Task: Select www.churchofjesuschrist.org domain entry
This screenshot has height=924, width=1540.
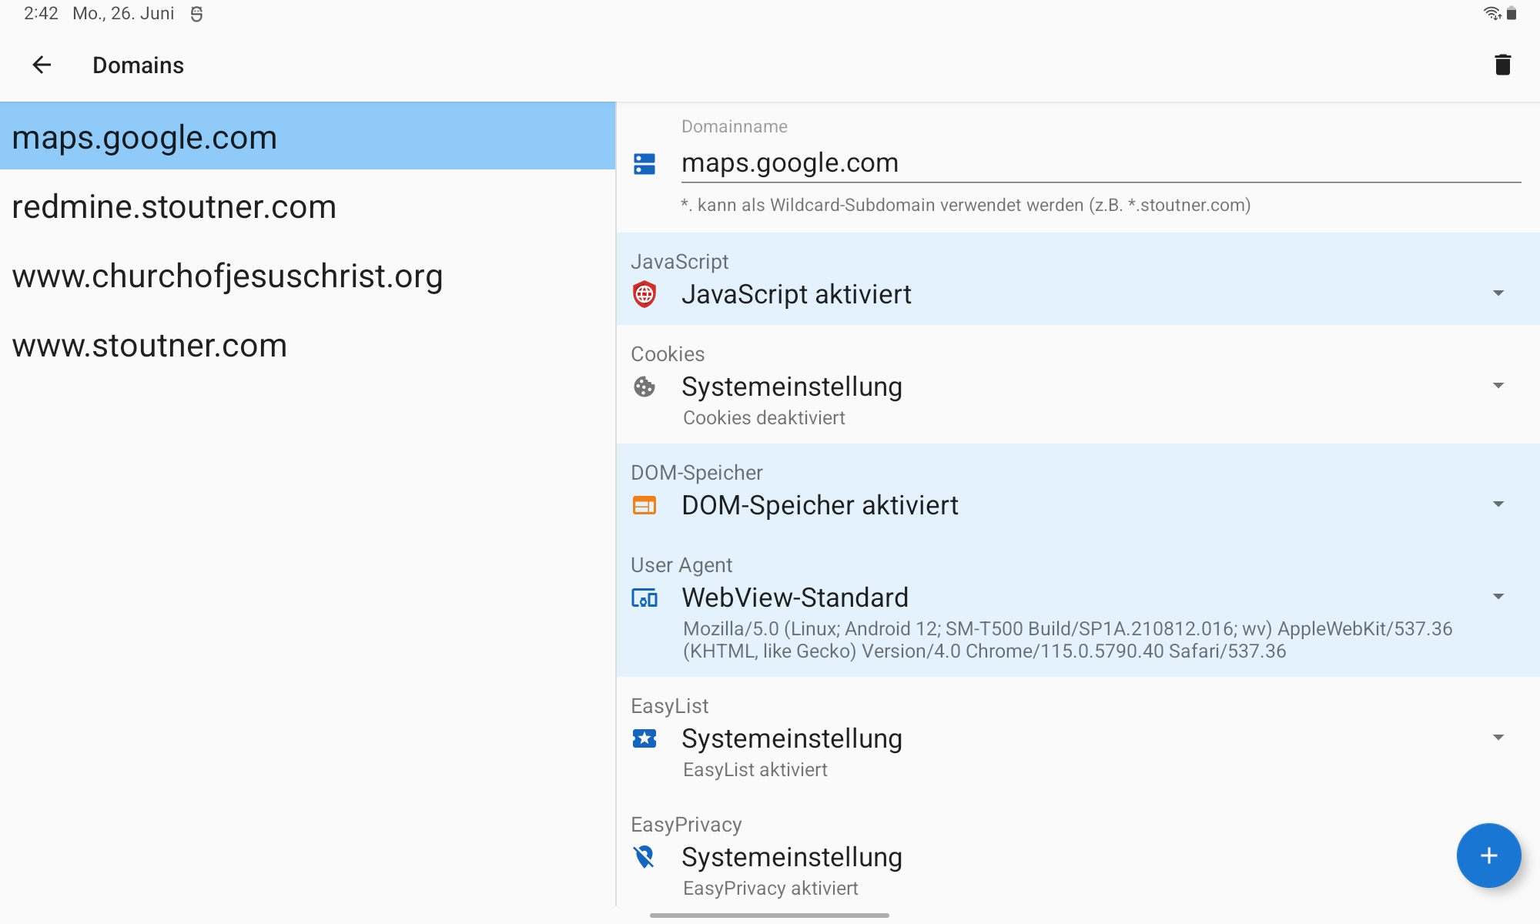Action: click(x=227, y=276)
